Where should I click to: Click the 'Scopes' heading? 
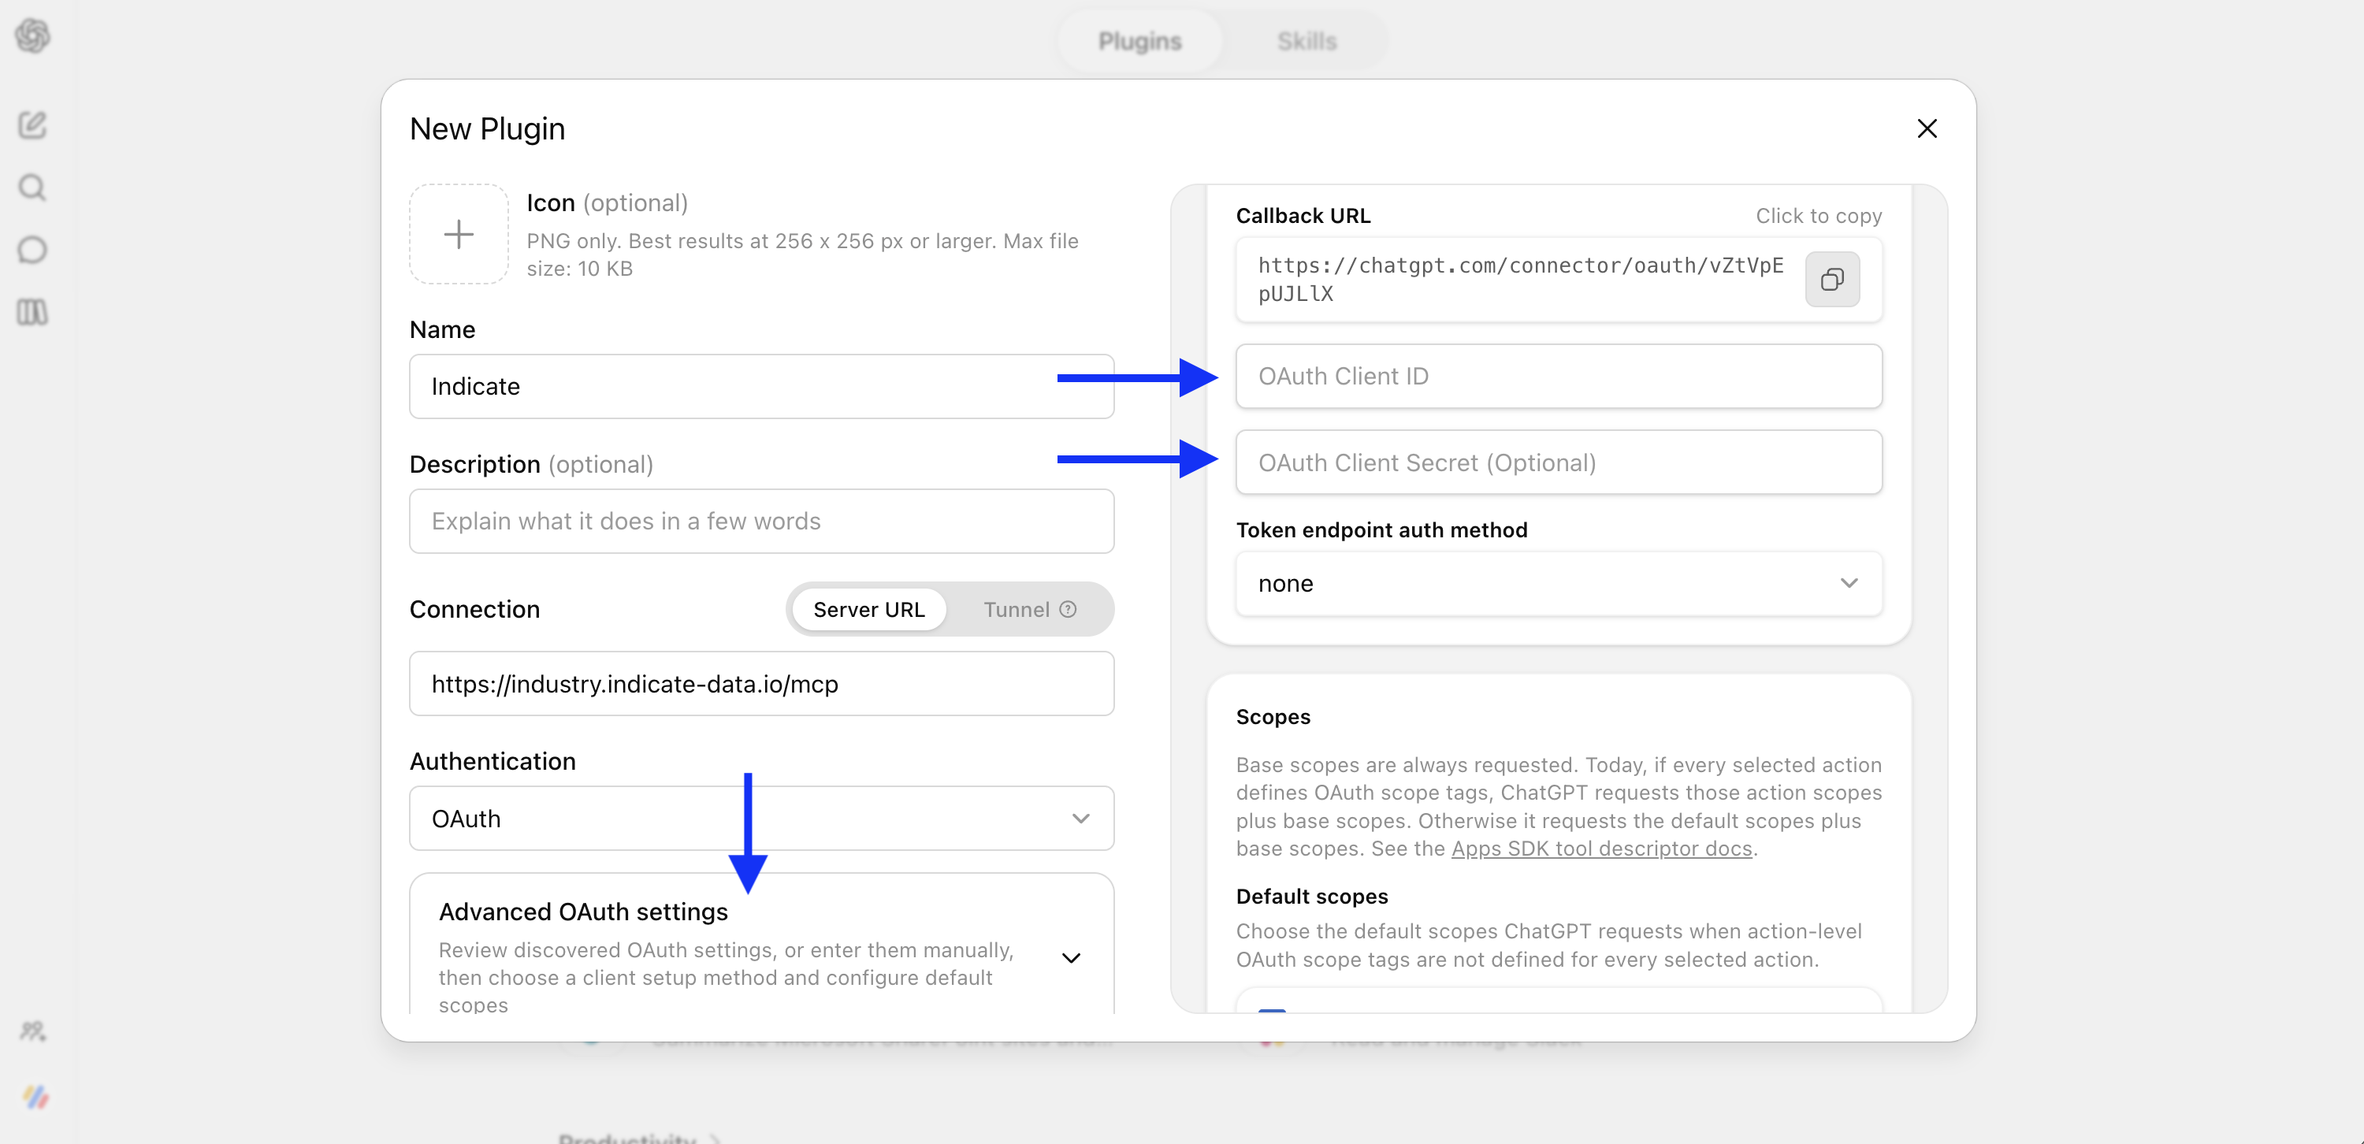[x=1273, y=716]
